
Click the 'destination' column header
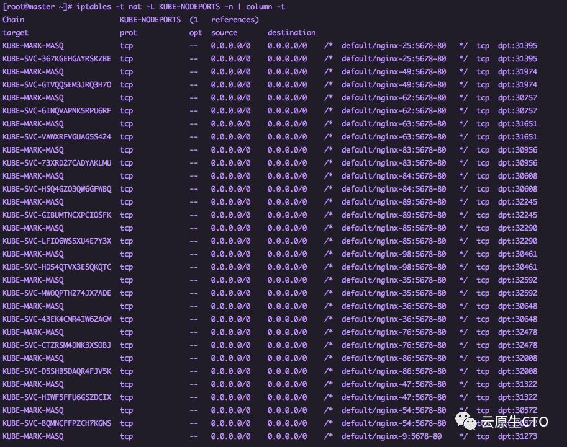coord(291,33)
